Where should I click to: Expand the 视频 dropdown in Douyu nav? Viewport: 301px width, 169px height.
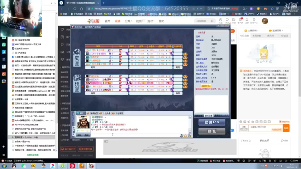coord(140,21)
